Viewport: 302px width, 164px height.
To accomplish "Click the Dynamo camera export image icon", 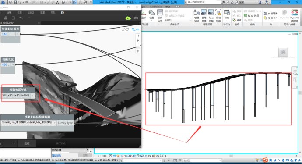I will 136,18.
